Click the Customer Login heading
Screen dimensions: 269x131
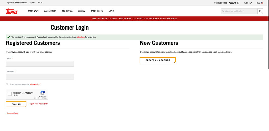70,28
